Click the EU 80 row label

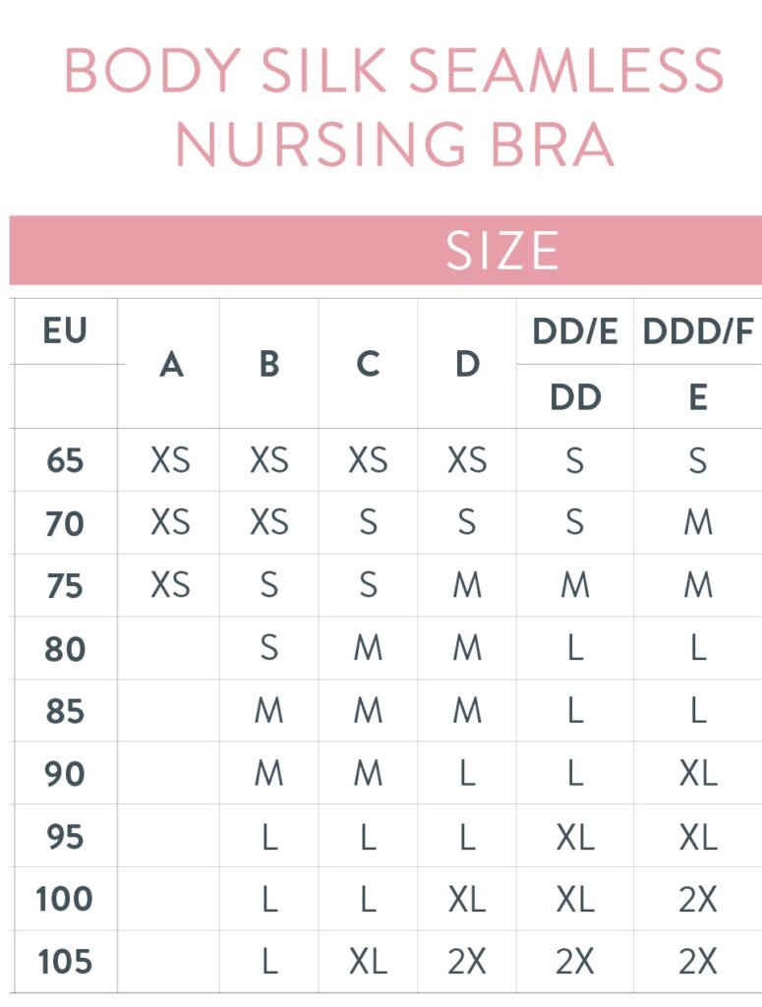click(x=65, y=649)
